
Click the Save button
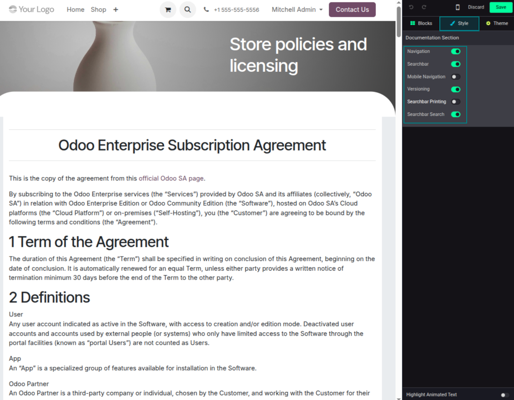(x=500, y=7)
